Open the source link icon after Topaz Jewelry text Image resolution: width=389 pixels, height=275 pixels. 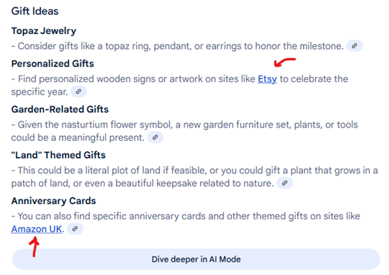pos(354,46)
